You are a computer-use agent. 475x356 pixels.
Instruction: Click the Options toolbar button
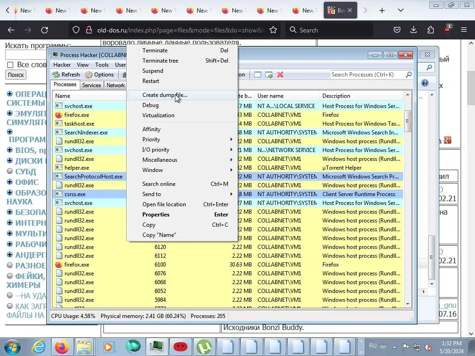coord(99,75)
